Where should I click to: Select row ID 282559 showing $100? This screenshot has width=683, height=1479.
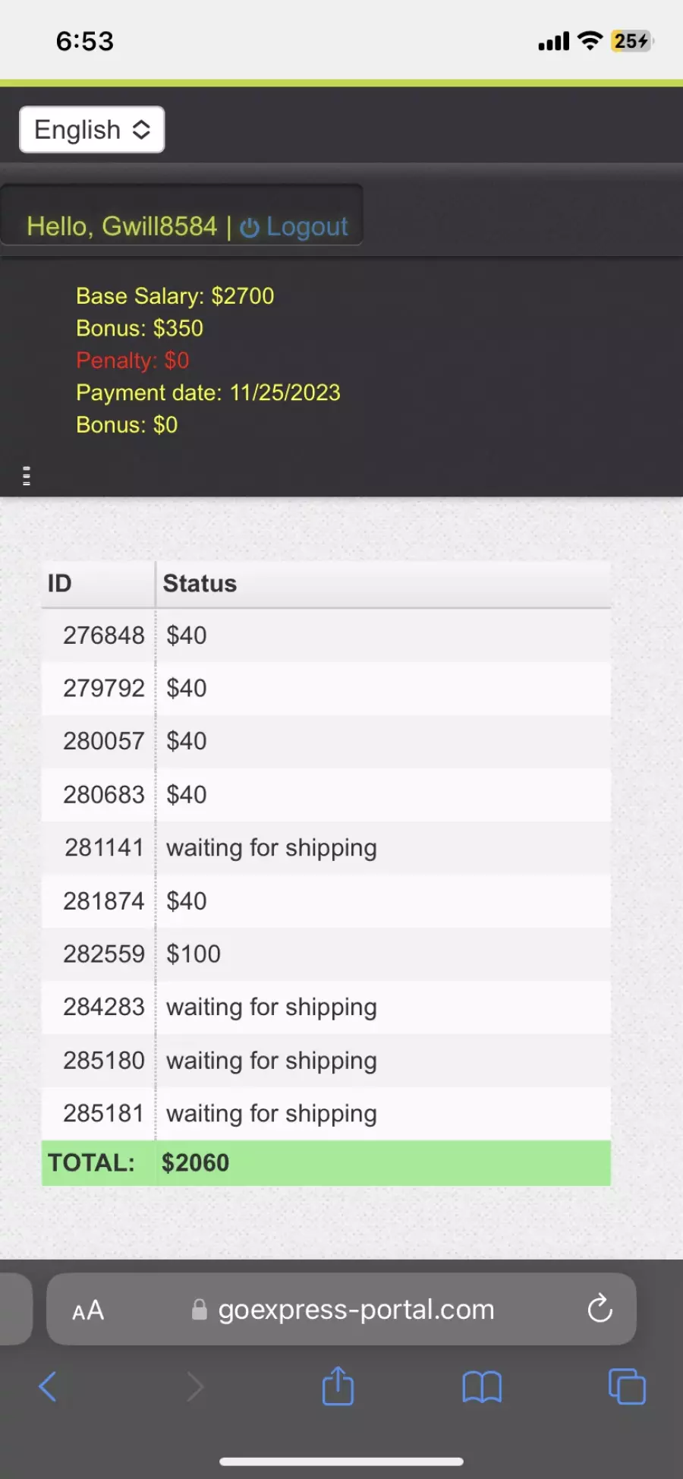[326, 954]
